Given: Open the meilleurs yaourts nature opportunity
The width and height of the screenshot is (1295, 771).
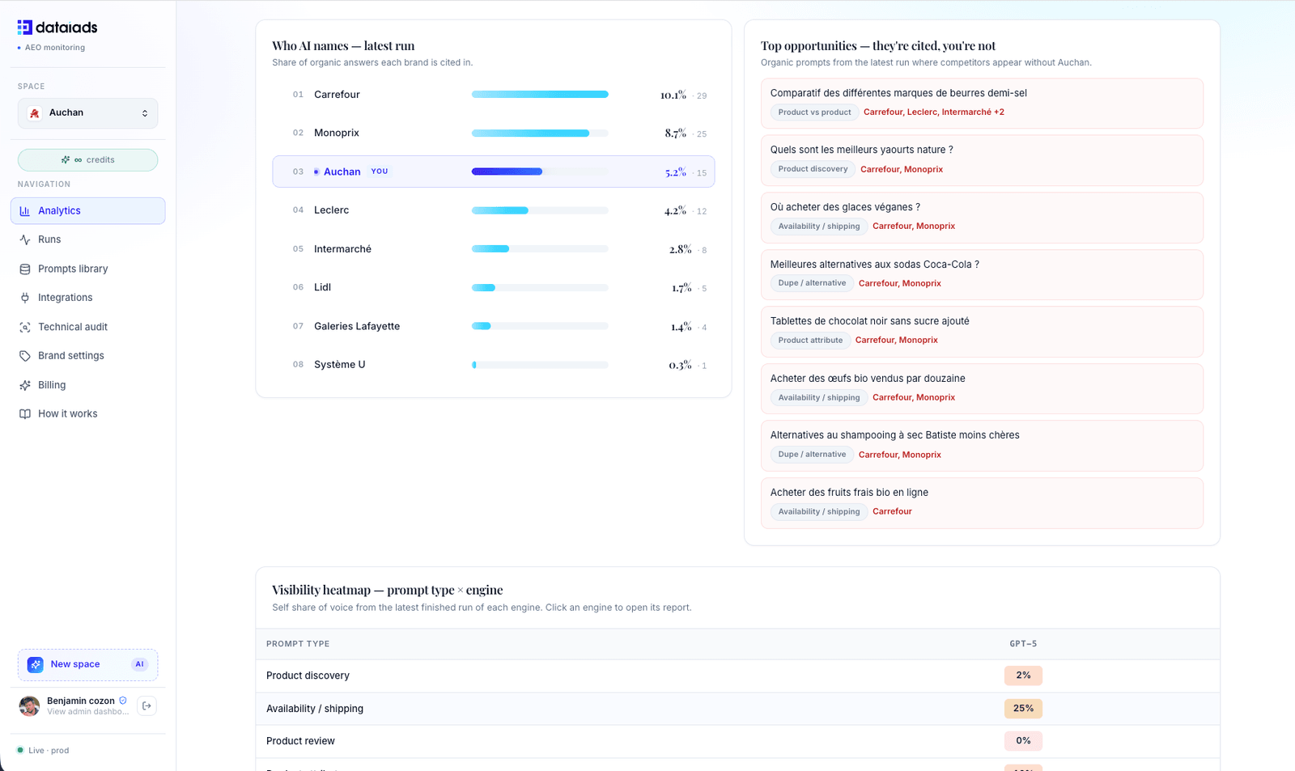Looking at the screenshot, I should tap(982, 160).
